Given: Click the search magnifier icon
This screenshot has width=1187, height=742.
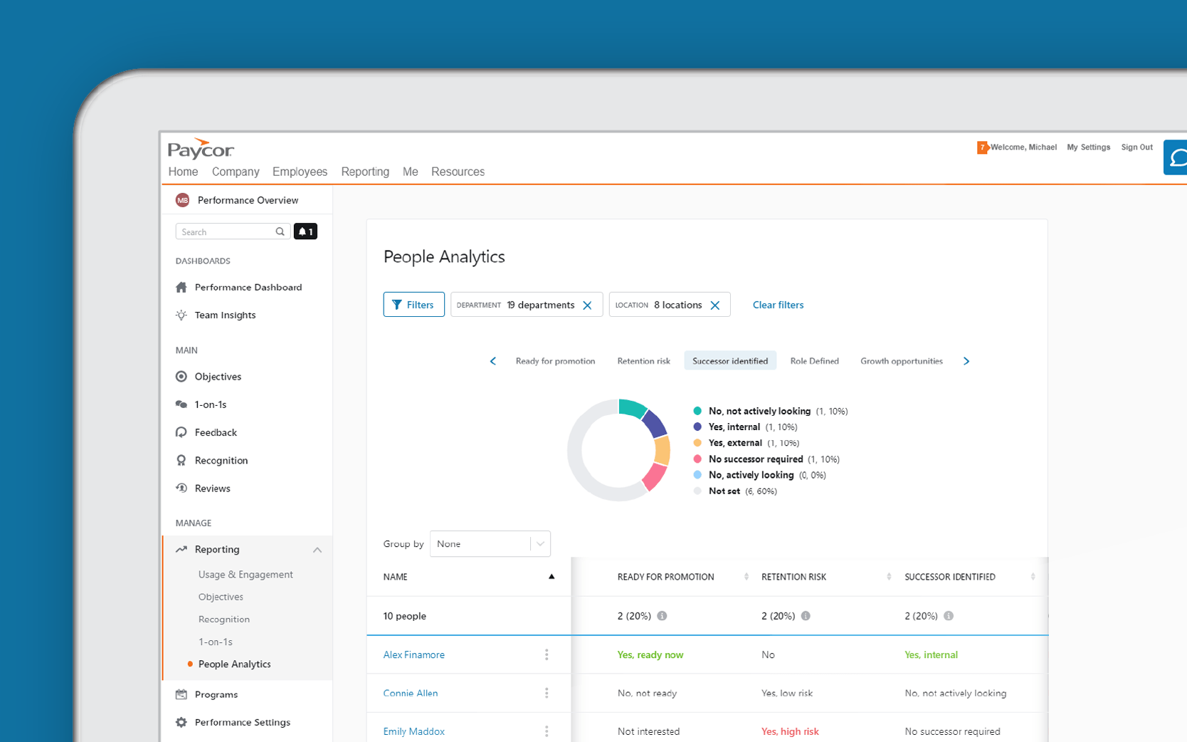Looking at the screenshot, I should pyautogui.click(x=280, y=231).
